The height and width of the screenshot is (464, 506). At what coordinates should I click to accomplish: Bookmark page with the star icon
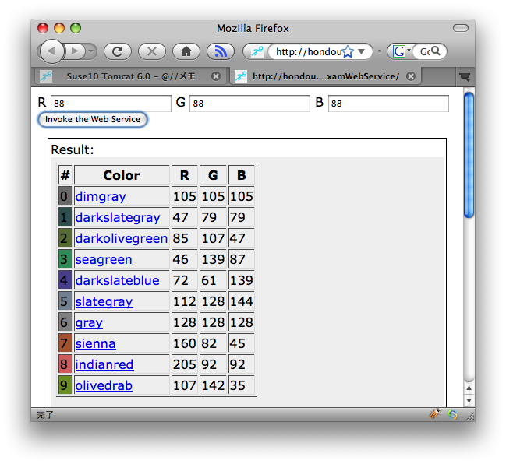click(x=348, y=51)
